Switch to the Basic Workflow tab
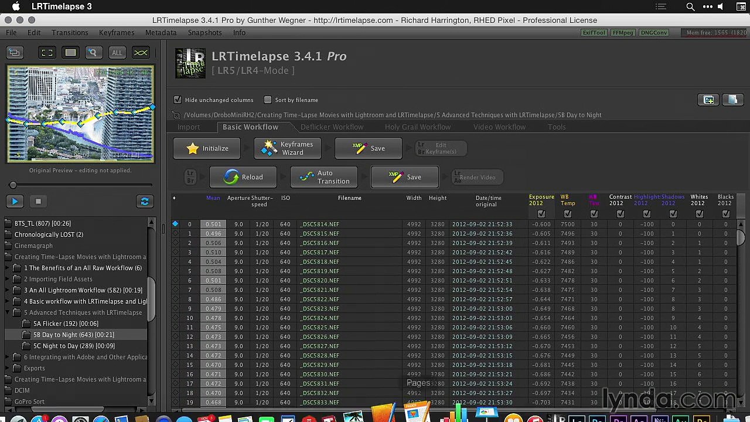Viewport: 750px width, 422px height. (250, 127)
